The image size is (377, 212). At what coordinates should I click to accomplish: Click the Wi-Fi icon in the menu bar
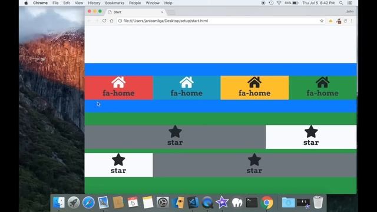[x=279, y=3]
